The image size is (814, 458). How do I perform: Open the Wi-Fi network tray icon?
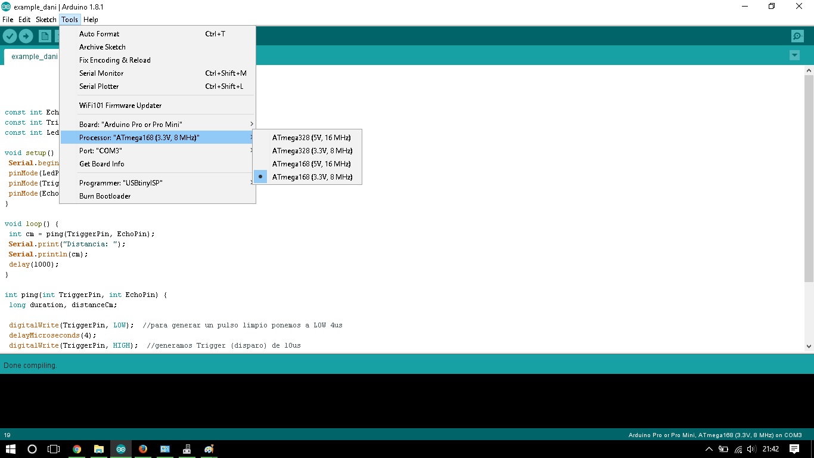pyautogui.click(x=738, y=449)
